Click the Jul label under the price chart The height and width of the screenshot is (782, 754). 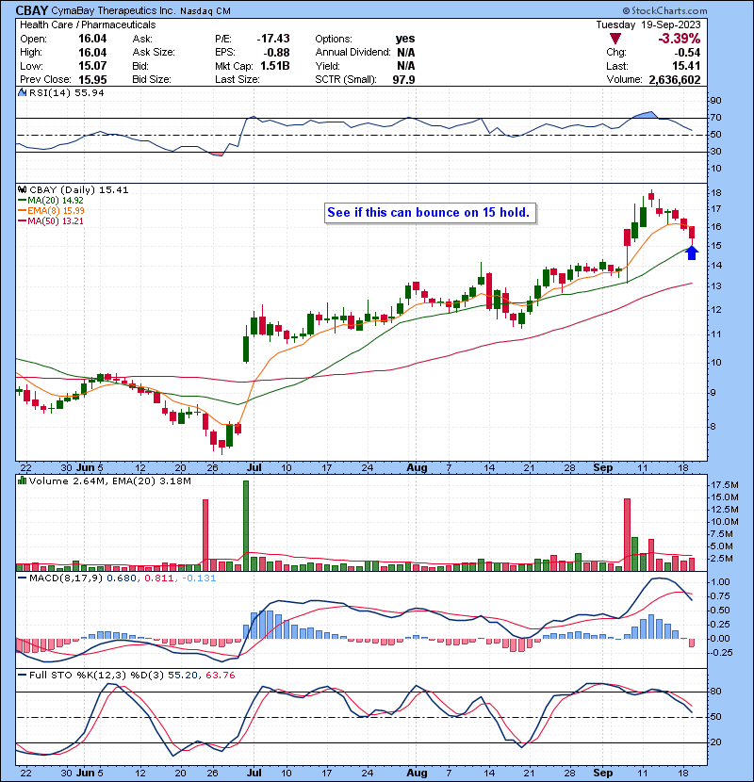click(254, 468)
